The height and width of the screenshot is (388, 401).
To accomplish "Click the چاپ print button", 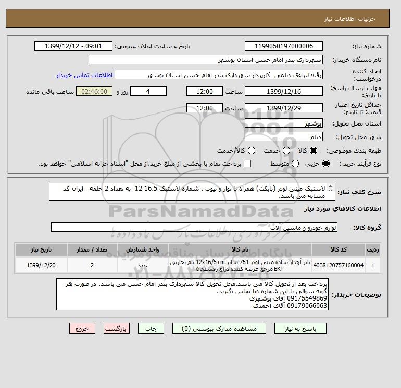I will tap(151, 329).
